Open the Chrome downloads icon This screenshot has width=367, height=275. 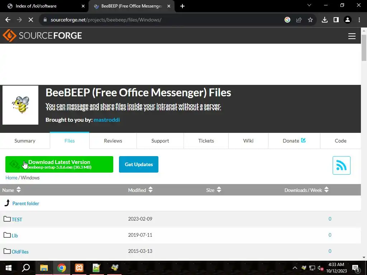pos(325,20)
